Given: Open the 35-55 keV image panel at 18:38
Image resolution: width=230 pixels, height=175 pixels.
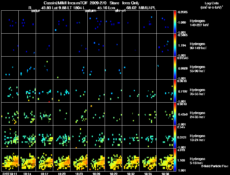Looking at the screenshot, I should coord(165,91).
